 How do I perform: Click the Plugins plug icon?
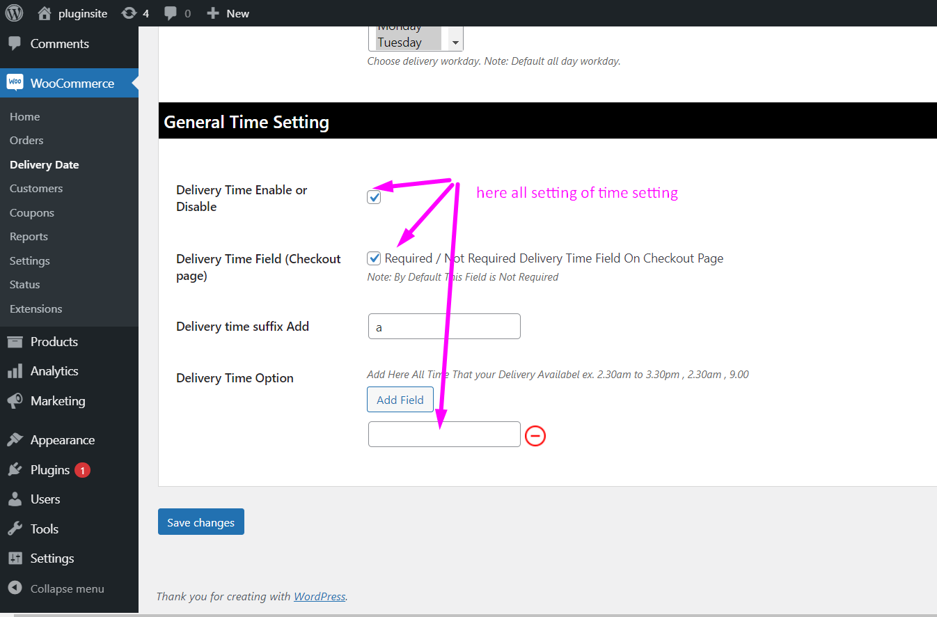coord(15,469)
